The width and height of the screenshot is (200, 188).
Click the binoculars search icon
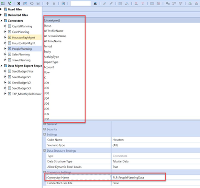[95, 3]
